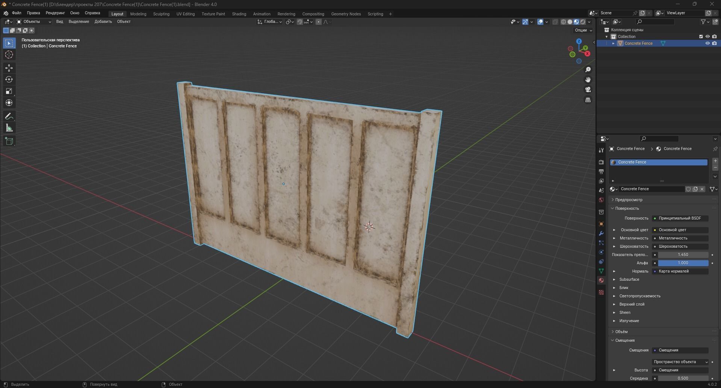Hide Concrete Fence in viewport via eye

coord(707,44)
